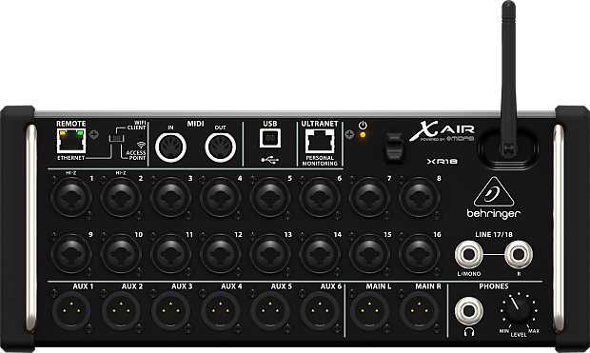Click combo input jack 5

click(270, 197)
